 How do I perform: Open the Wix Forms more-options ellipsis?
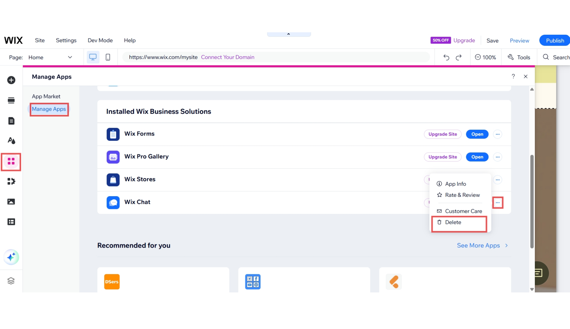[x=497, y=134]
